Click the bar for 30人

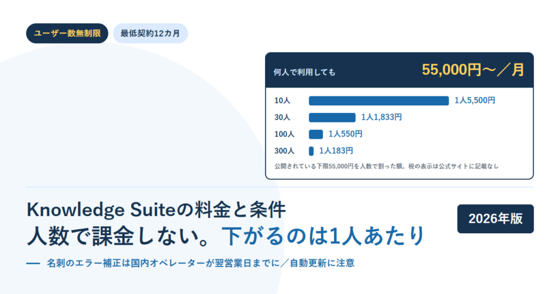click(x=332, y=117)
